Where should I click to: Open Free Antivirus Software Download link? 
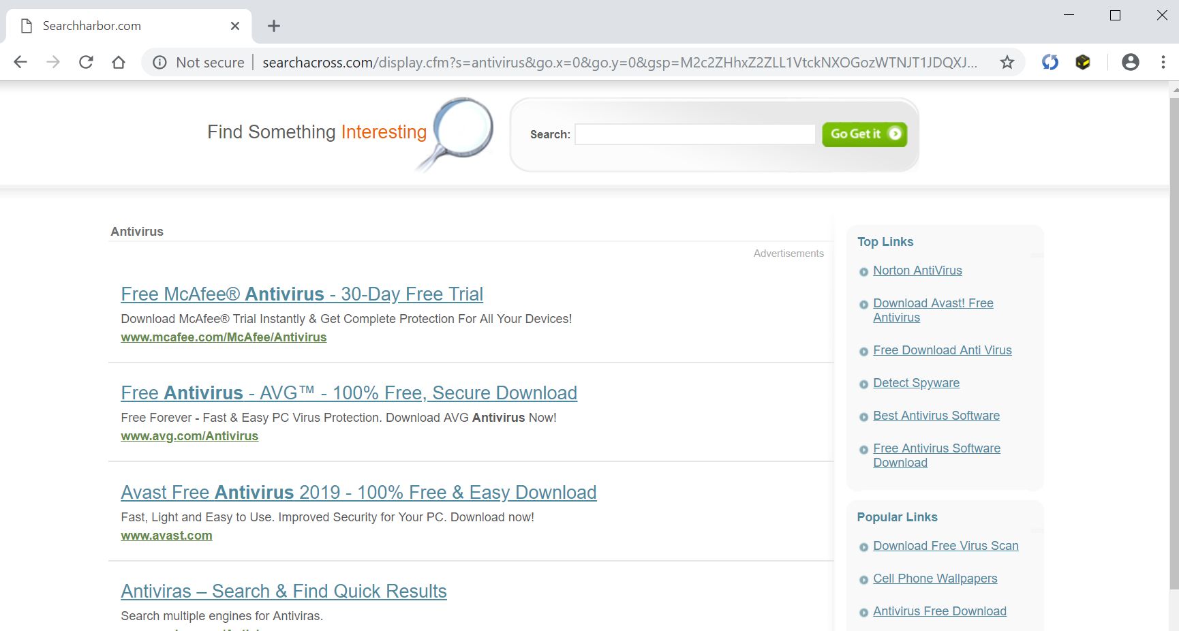(936, 455)
